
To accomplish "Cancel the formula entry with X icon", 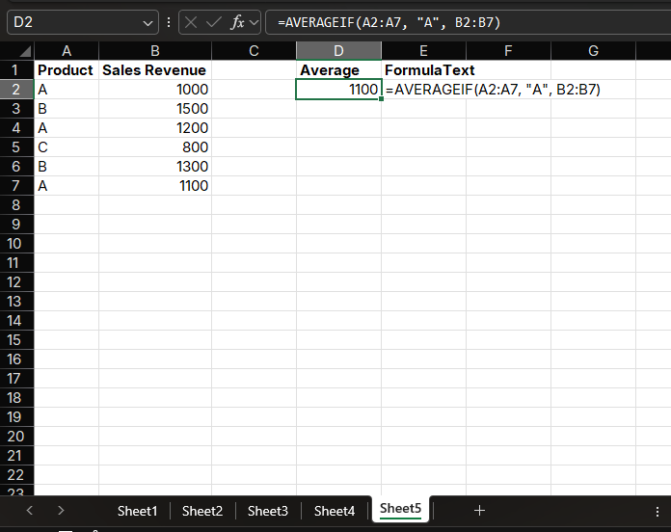I will 191,22.
